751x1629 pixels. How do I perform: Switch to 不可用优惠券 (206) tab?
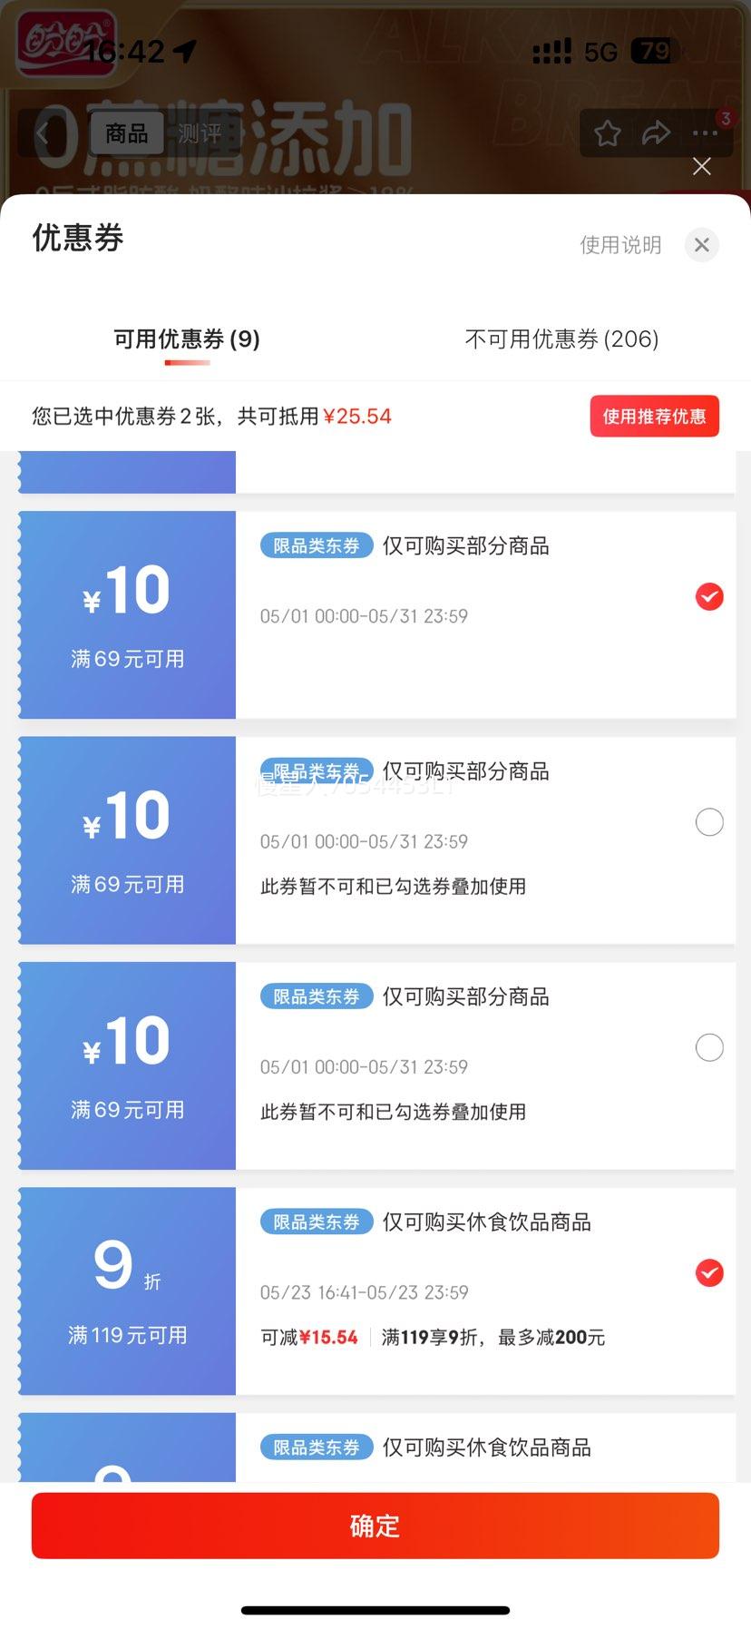point(561,339)
